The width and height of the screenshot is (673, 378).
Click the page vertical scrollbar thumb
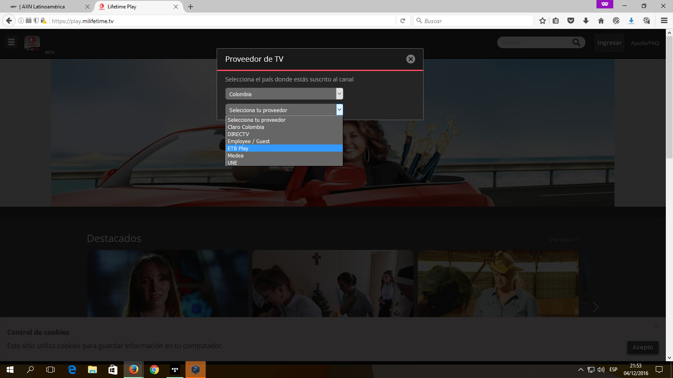pos(669,97)
